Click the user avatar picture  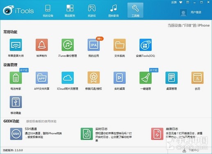(183, 13)
